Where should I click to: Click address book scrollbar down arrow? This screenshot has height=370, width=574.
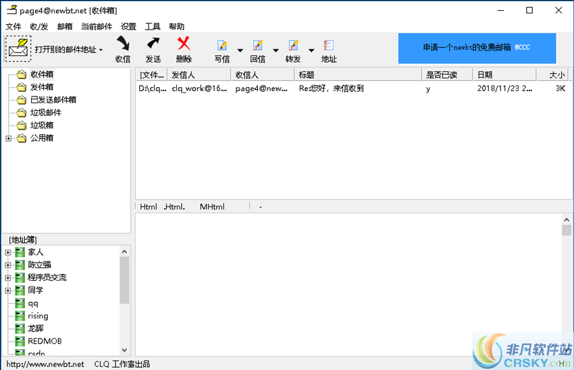(x=124, y=350)
